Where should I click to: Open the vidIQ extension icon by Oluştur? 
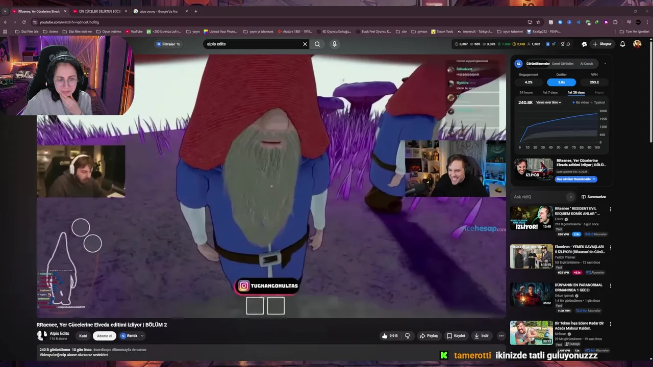[584, 44]
